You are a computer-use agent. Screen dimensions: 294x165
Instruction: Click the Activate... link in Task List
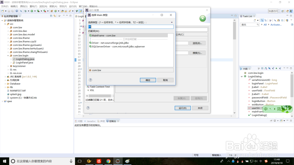tap(276, 25)
